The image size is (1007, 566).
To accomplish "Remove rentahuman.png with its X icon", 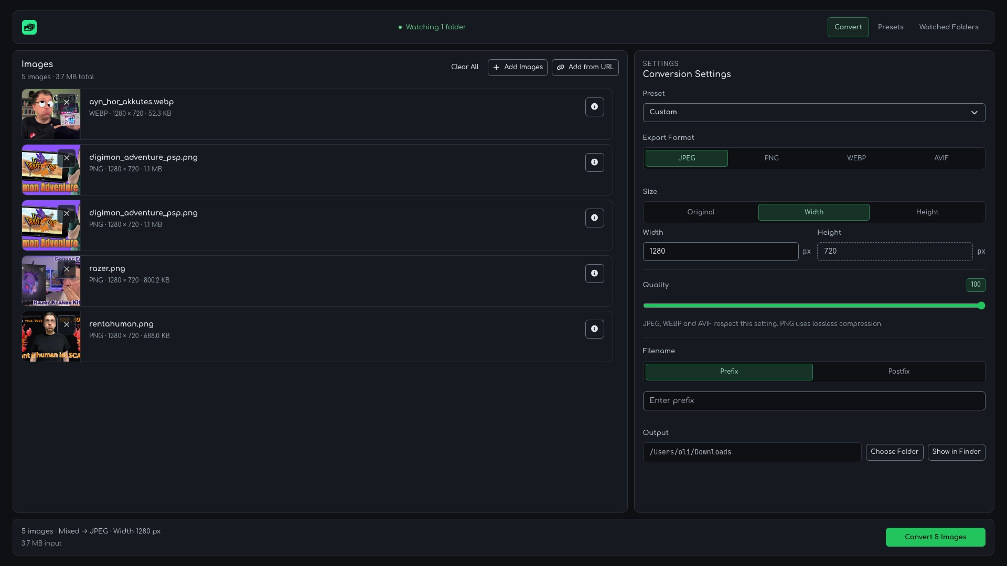I will pos(67,325).
